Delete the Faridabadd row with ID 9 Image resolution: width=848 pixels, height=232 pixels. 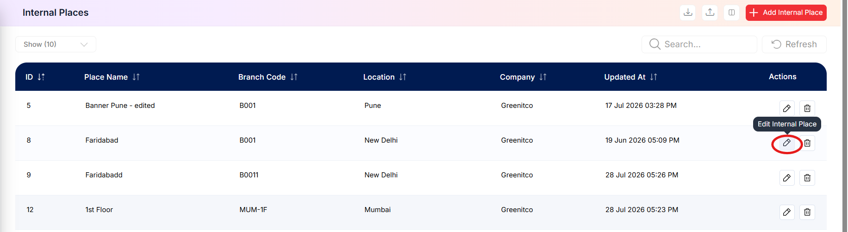click(x=807, y=178)
